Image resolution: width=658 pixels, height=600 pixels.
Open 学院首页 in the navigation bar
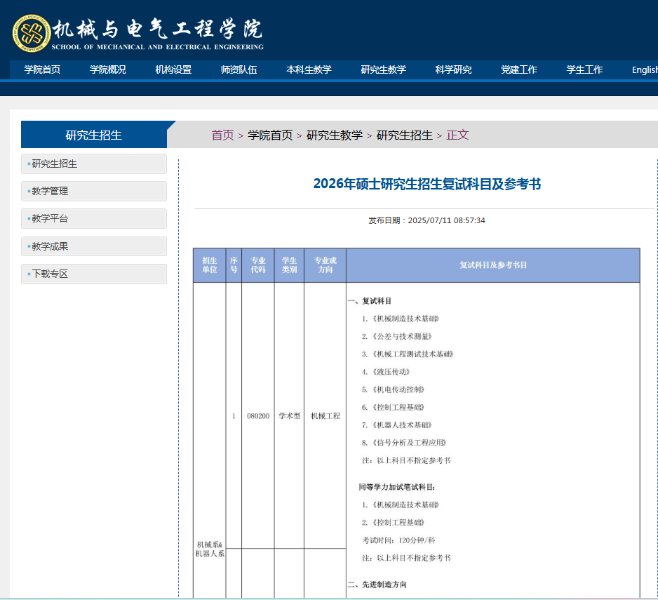pos(42,69)
